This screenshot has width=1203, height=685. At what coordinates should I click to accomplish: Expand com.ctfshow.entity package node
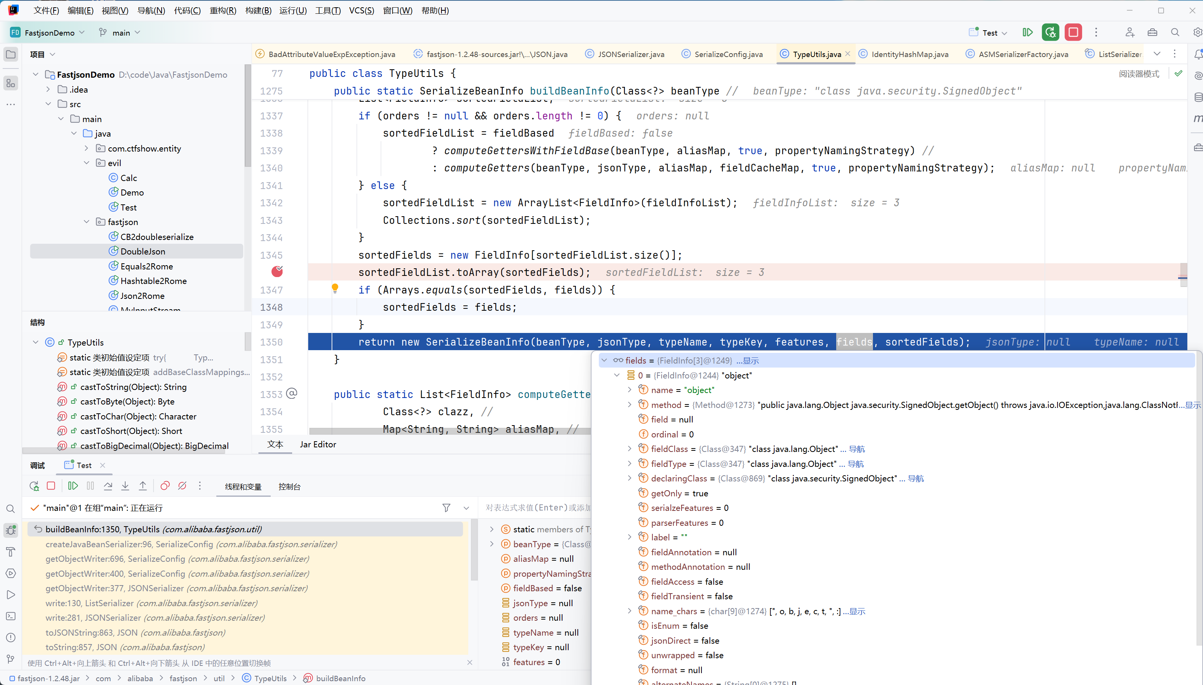(x=86, y=148)
